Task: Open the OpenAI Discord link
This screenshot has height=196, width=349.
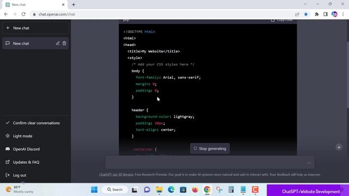Action: tap(35, 149)
